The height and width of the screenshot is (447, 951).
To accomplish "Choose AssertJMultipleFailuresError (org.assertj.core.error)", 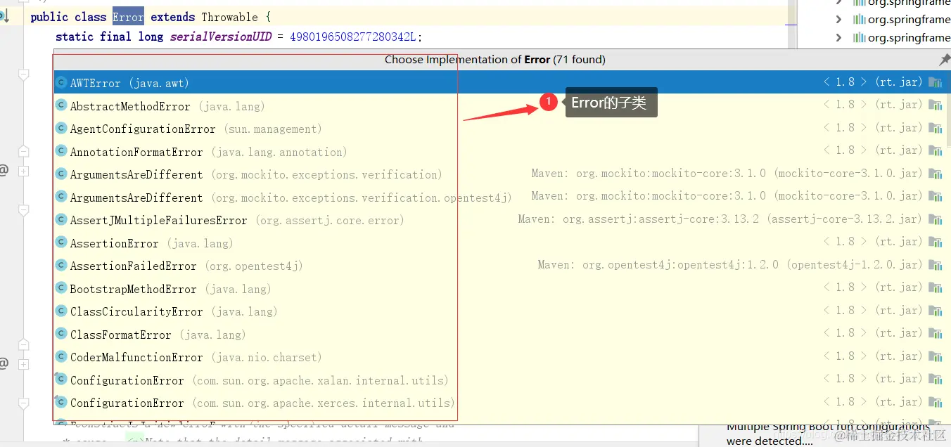I will pyautogui.click(x=499, y=219).
